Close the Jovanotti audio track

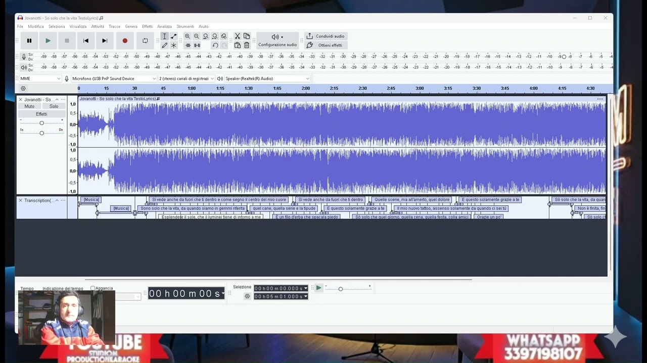(x=21, y=99)
